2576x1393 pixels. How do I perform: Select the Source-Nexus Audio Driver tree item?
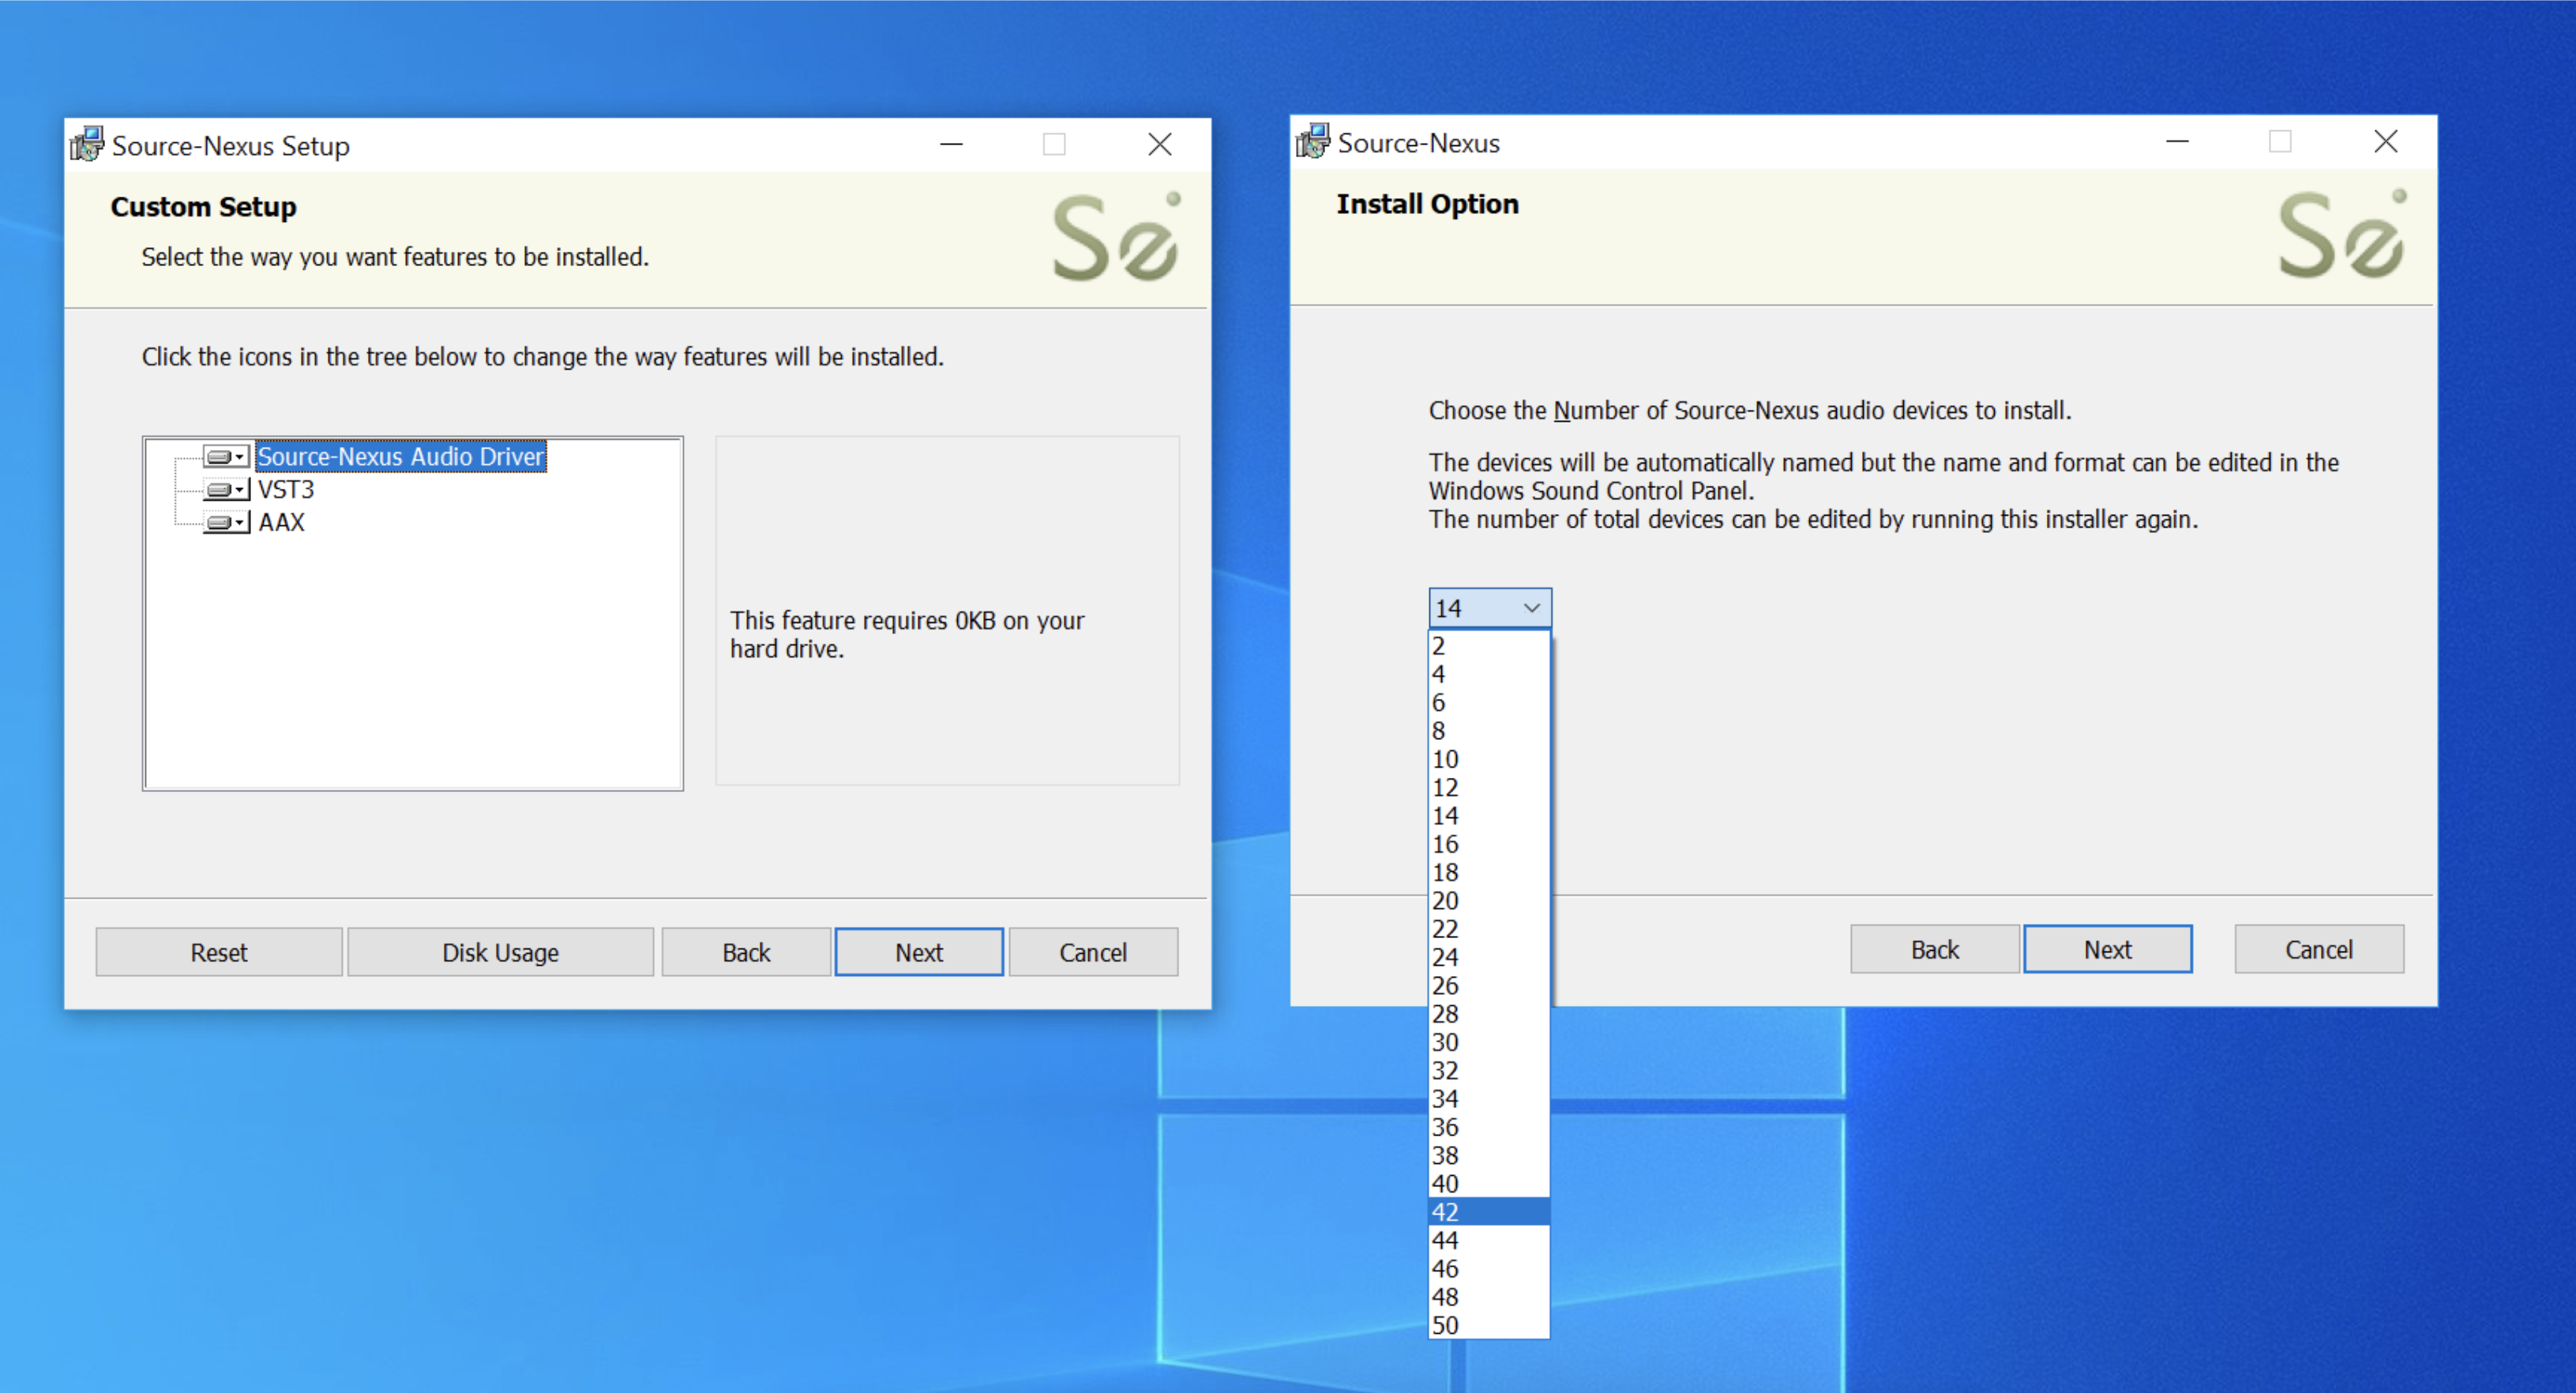pos(400,457)
